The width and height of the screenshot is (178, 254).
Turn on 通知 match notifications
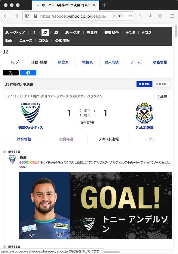tap(161, 96)
